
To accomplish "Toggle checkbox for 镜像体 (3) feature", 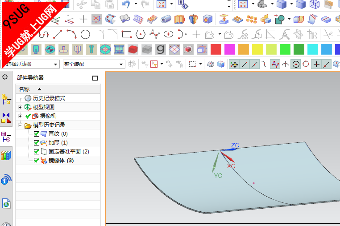I will 37,161.
